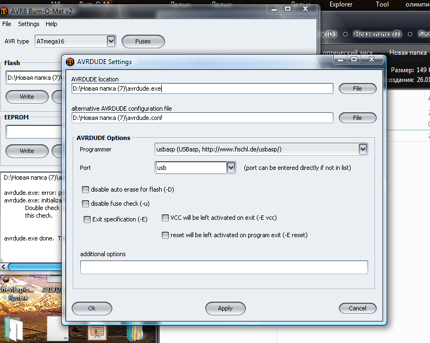
Task: Cancel the AVRDUDE Settings dialog
Action: click(358, 308)
